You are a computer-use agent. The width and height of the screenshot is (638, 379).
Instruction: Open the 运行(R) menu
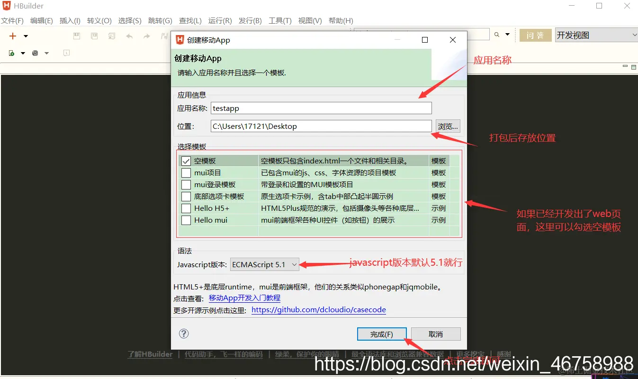[219, 20]
